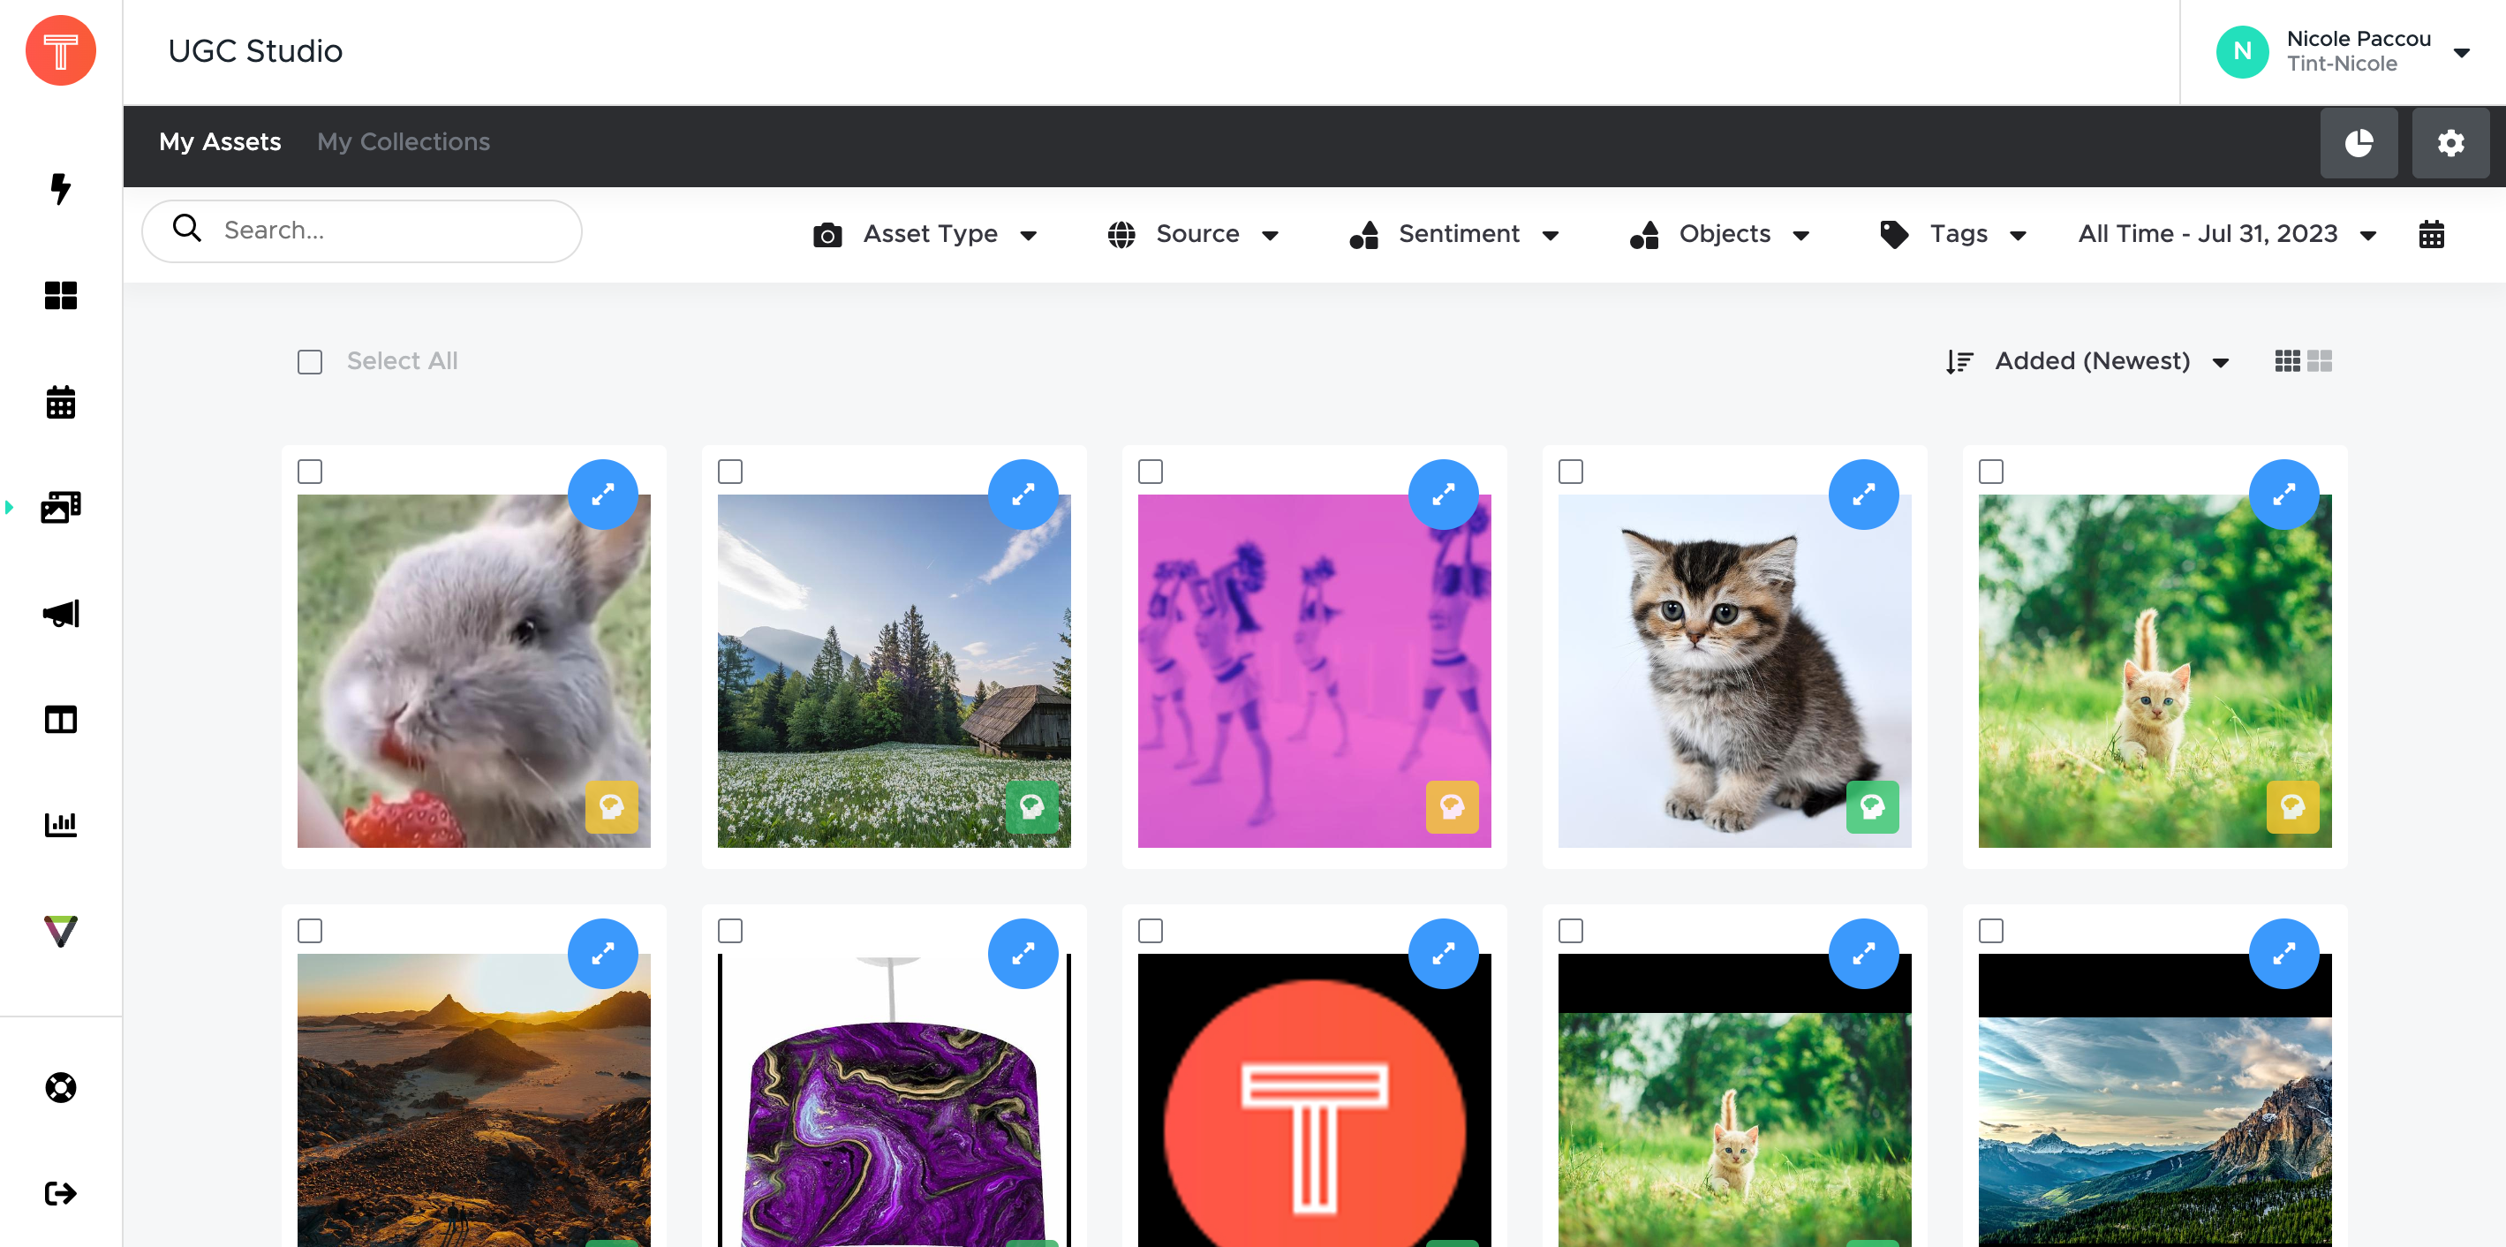This screenshot has height=1247, width=2506.
Task: Select the second-row kitten in grass checkbox
Action: 1571,931
